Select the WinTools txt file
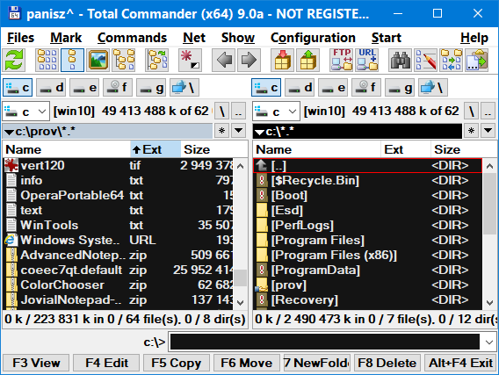 pyautogui.click(x=118, y=225)
